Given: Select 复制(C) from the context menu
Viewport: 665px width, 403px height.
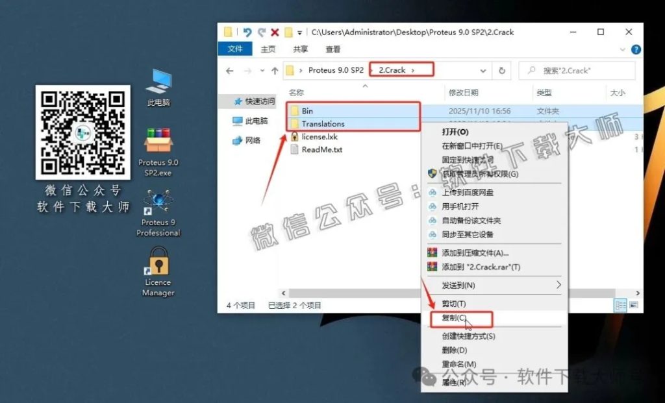Looking at the screenshot, I should pyautogui.click(x=455, y=319).
